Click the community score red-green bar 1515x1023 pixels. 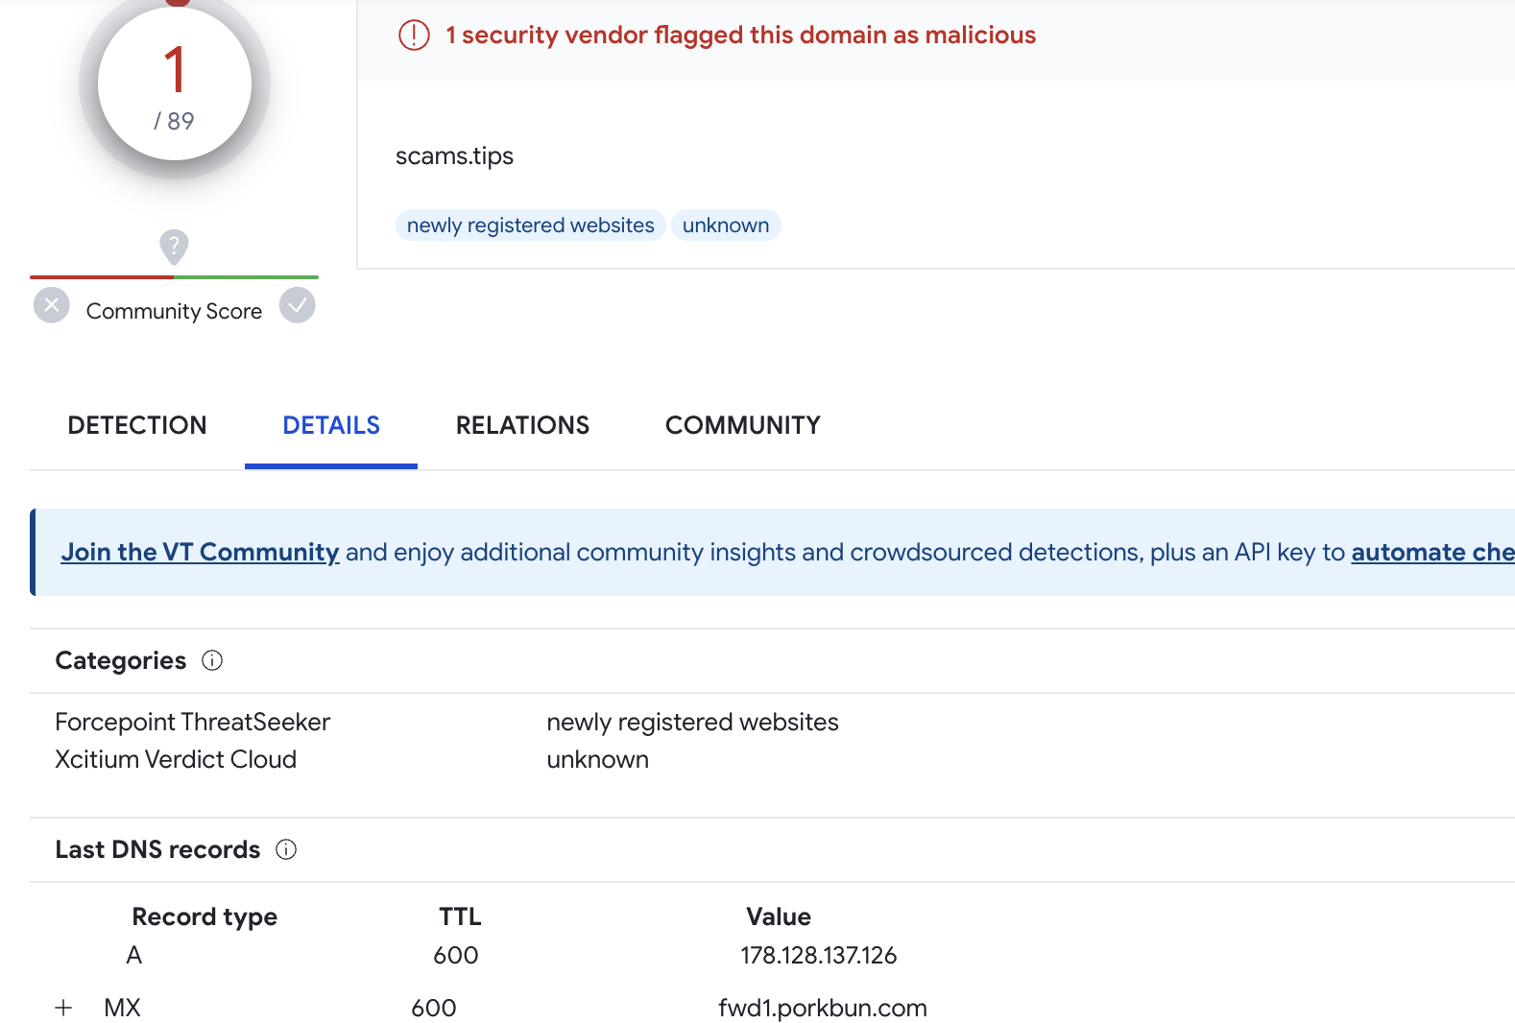point(174,277)
